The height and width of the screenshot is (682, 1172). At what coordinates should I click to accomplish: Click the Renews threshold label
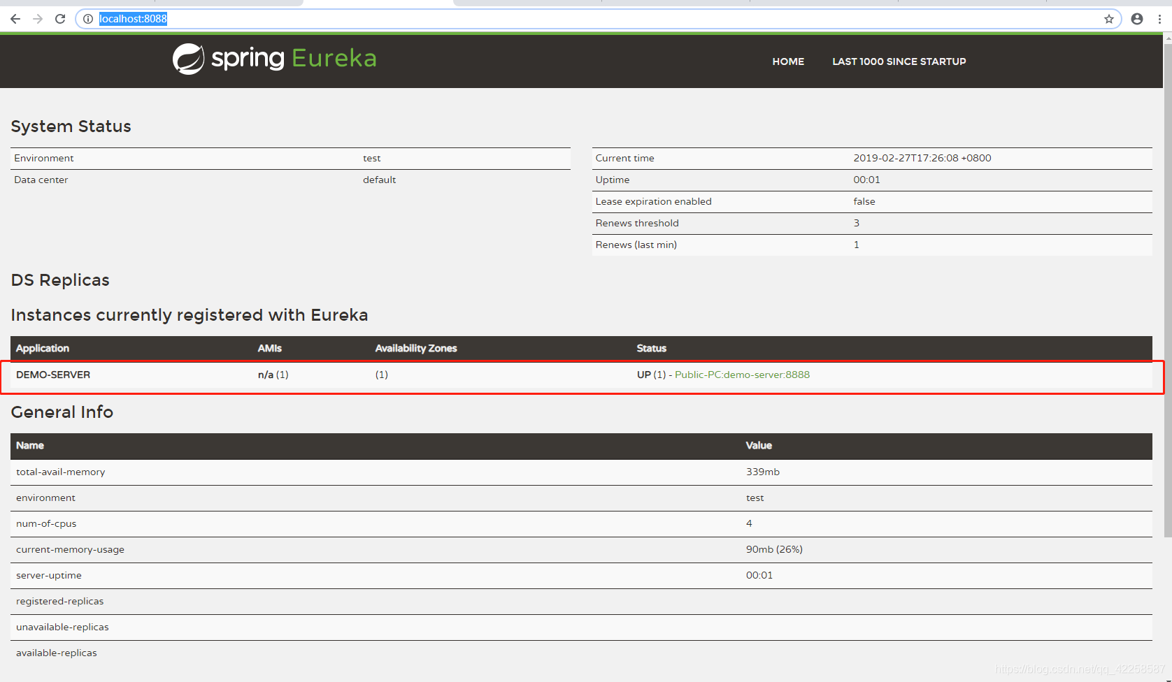pyautogui.click(x=637, y=224)
